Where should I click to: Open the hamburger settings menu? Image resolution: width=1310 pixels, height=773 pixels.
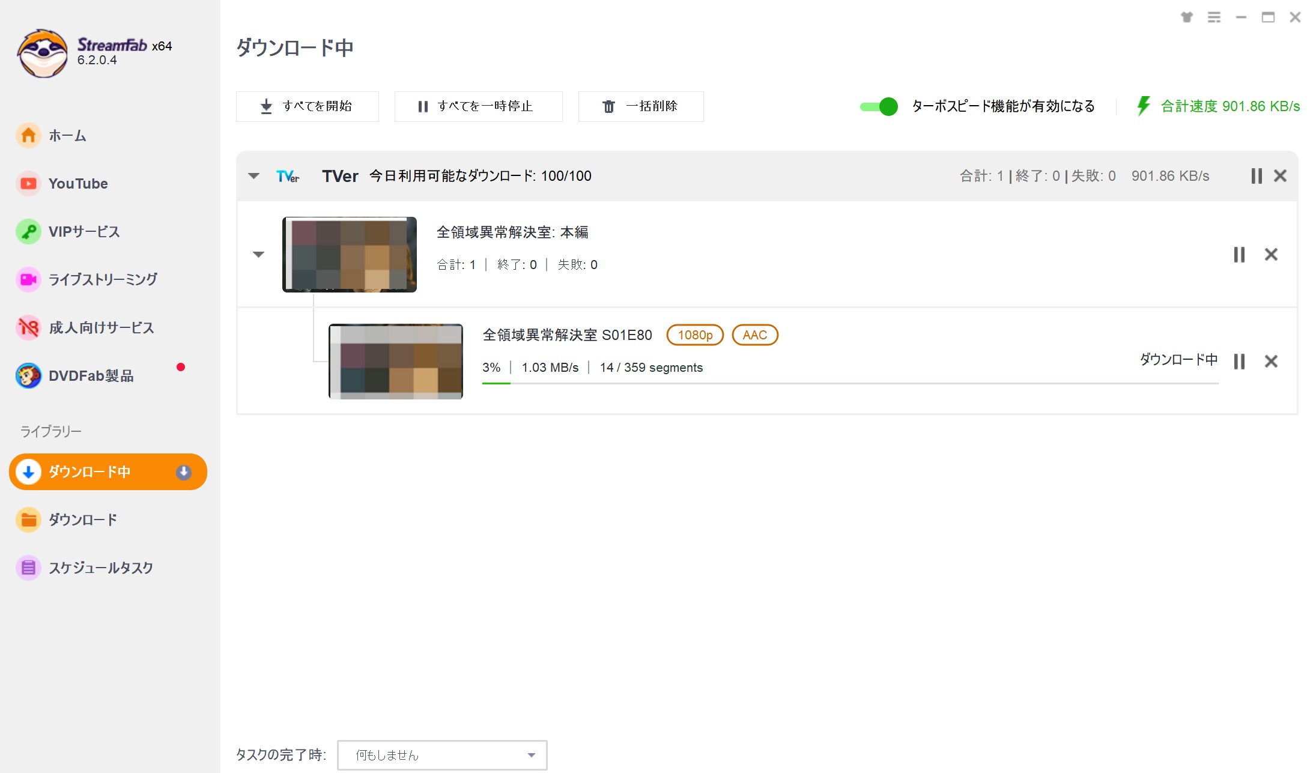tap(1214, 17)
